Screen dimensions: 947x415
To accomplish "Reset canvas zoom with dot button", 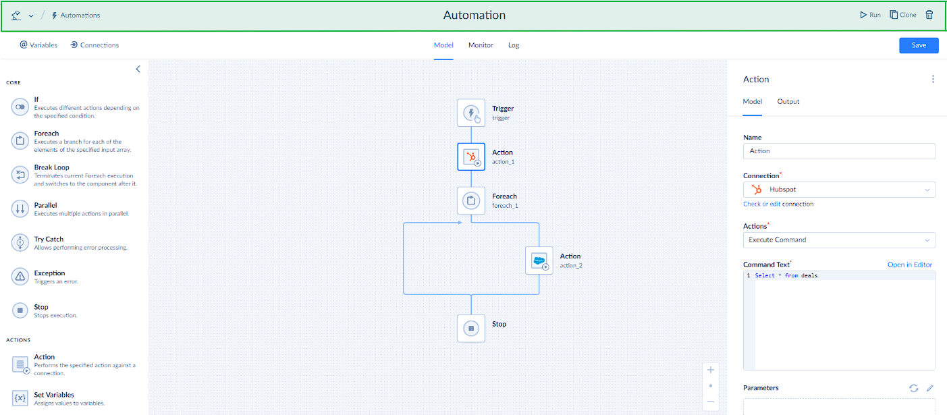I will point(711,386).
